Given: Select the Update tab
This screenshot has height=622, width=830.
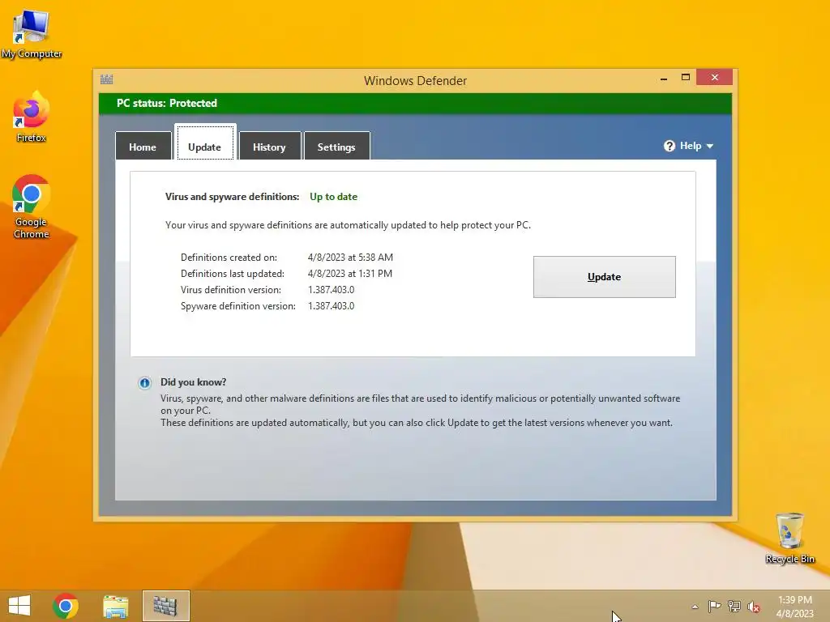Looking at the screenshot, I should click(x=205, y=143).
